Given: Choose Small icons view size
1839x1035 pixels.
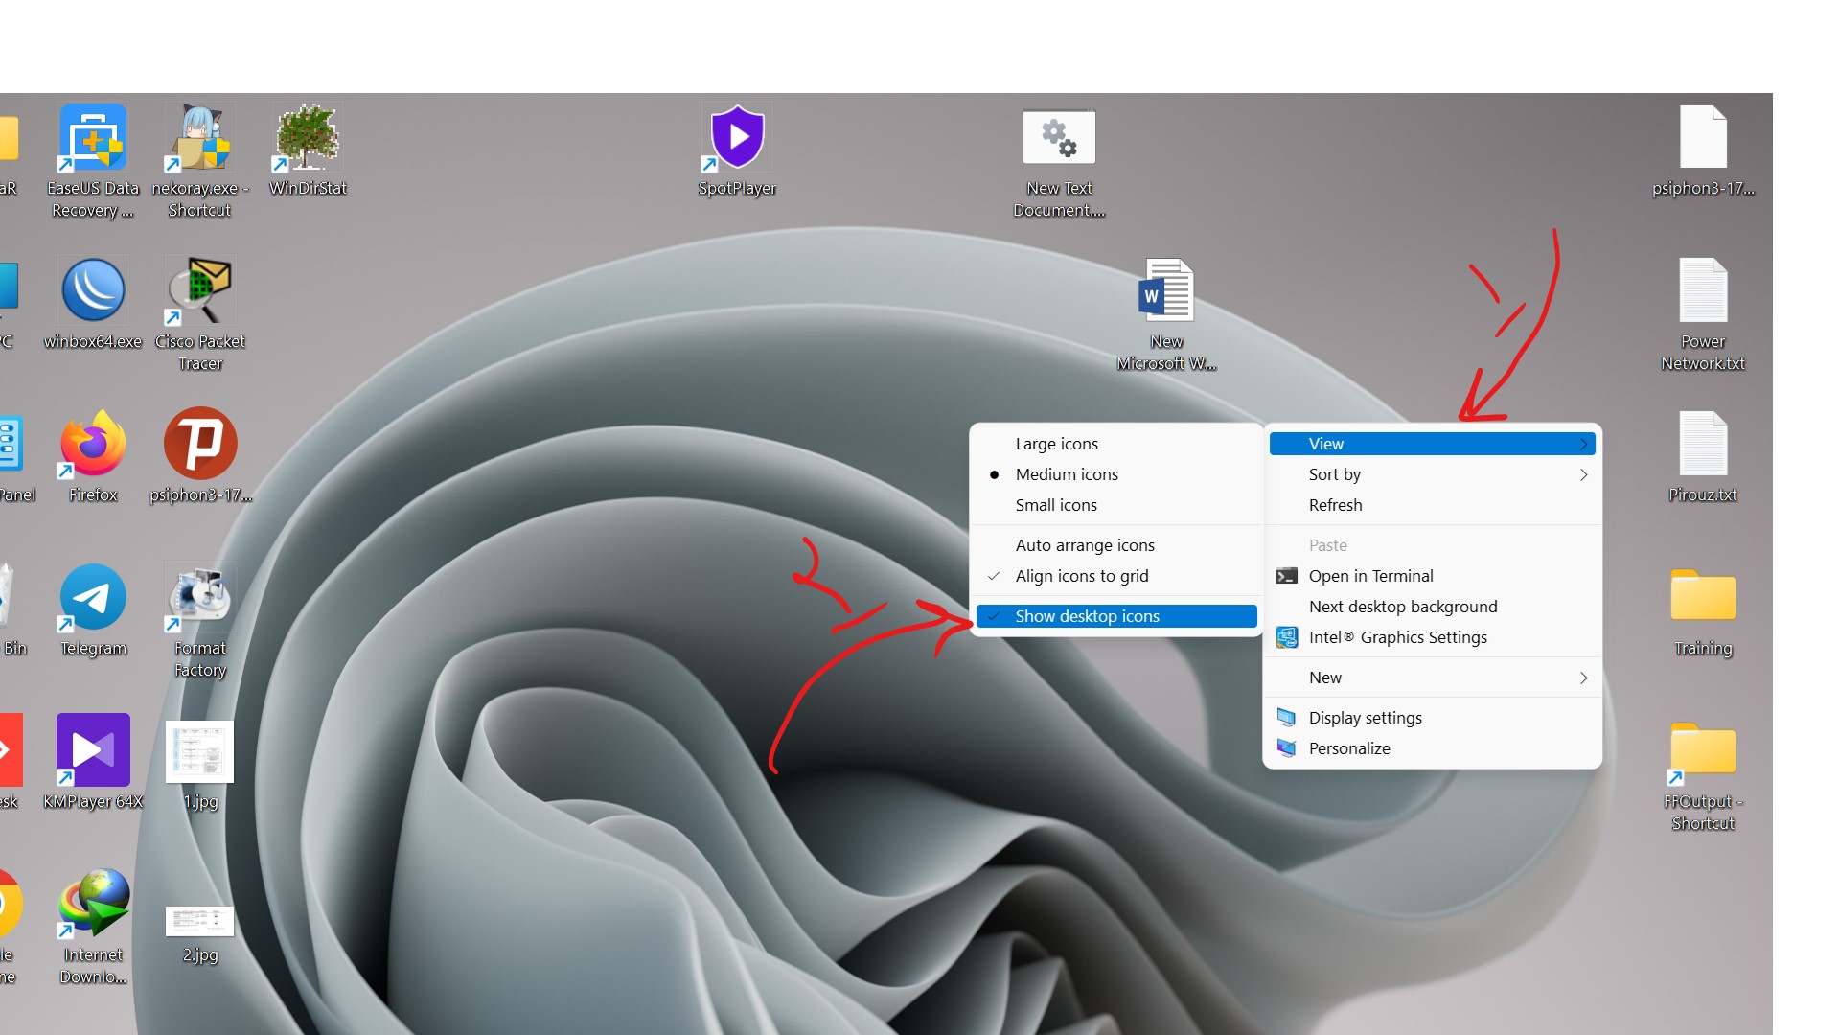Looking at the screenshot, I should click(1116, 505).
